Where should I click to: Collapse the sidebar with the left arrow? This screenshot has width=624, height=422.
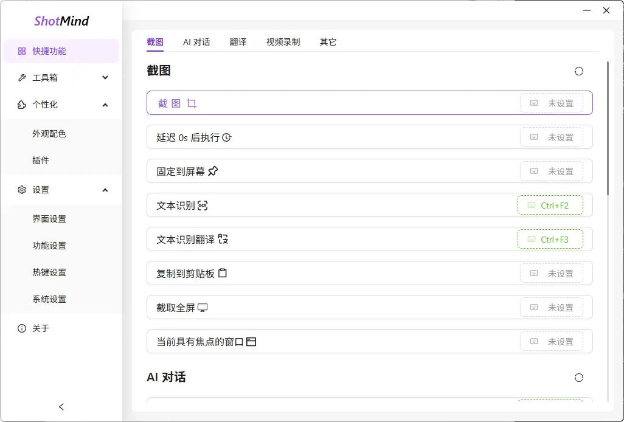61,406
